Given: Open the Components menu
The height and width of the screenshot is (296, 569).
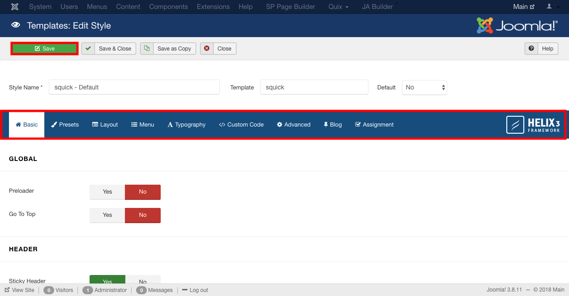Looking at the screenshot, I should [x=169, y=7].
